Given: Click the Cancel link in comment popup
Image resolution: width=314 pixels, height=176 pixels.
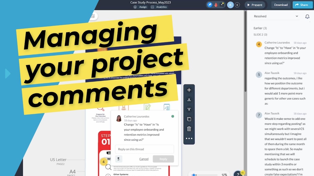Looking at the screenshot, I should click(x=144, y=159).
